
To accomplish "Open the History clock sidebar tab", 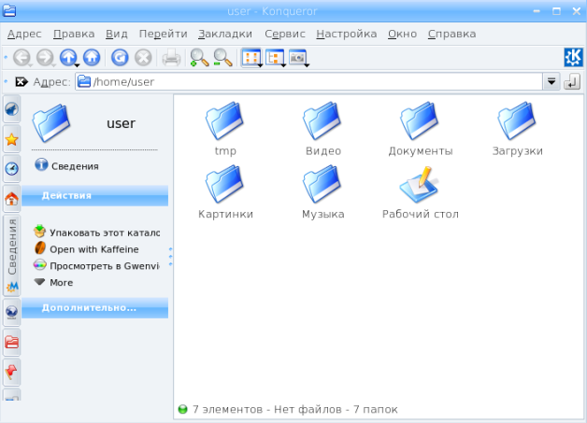I will click(x=12, y=168).
